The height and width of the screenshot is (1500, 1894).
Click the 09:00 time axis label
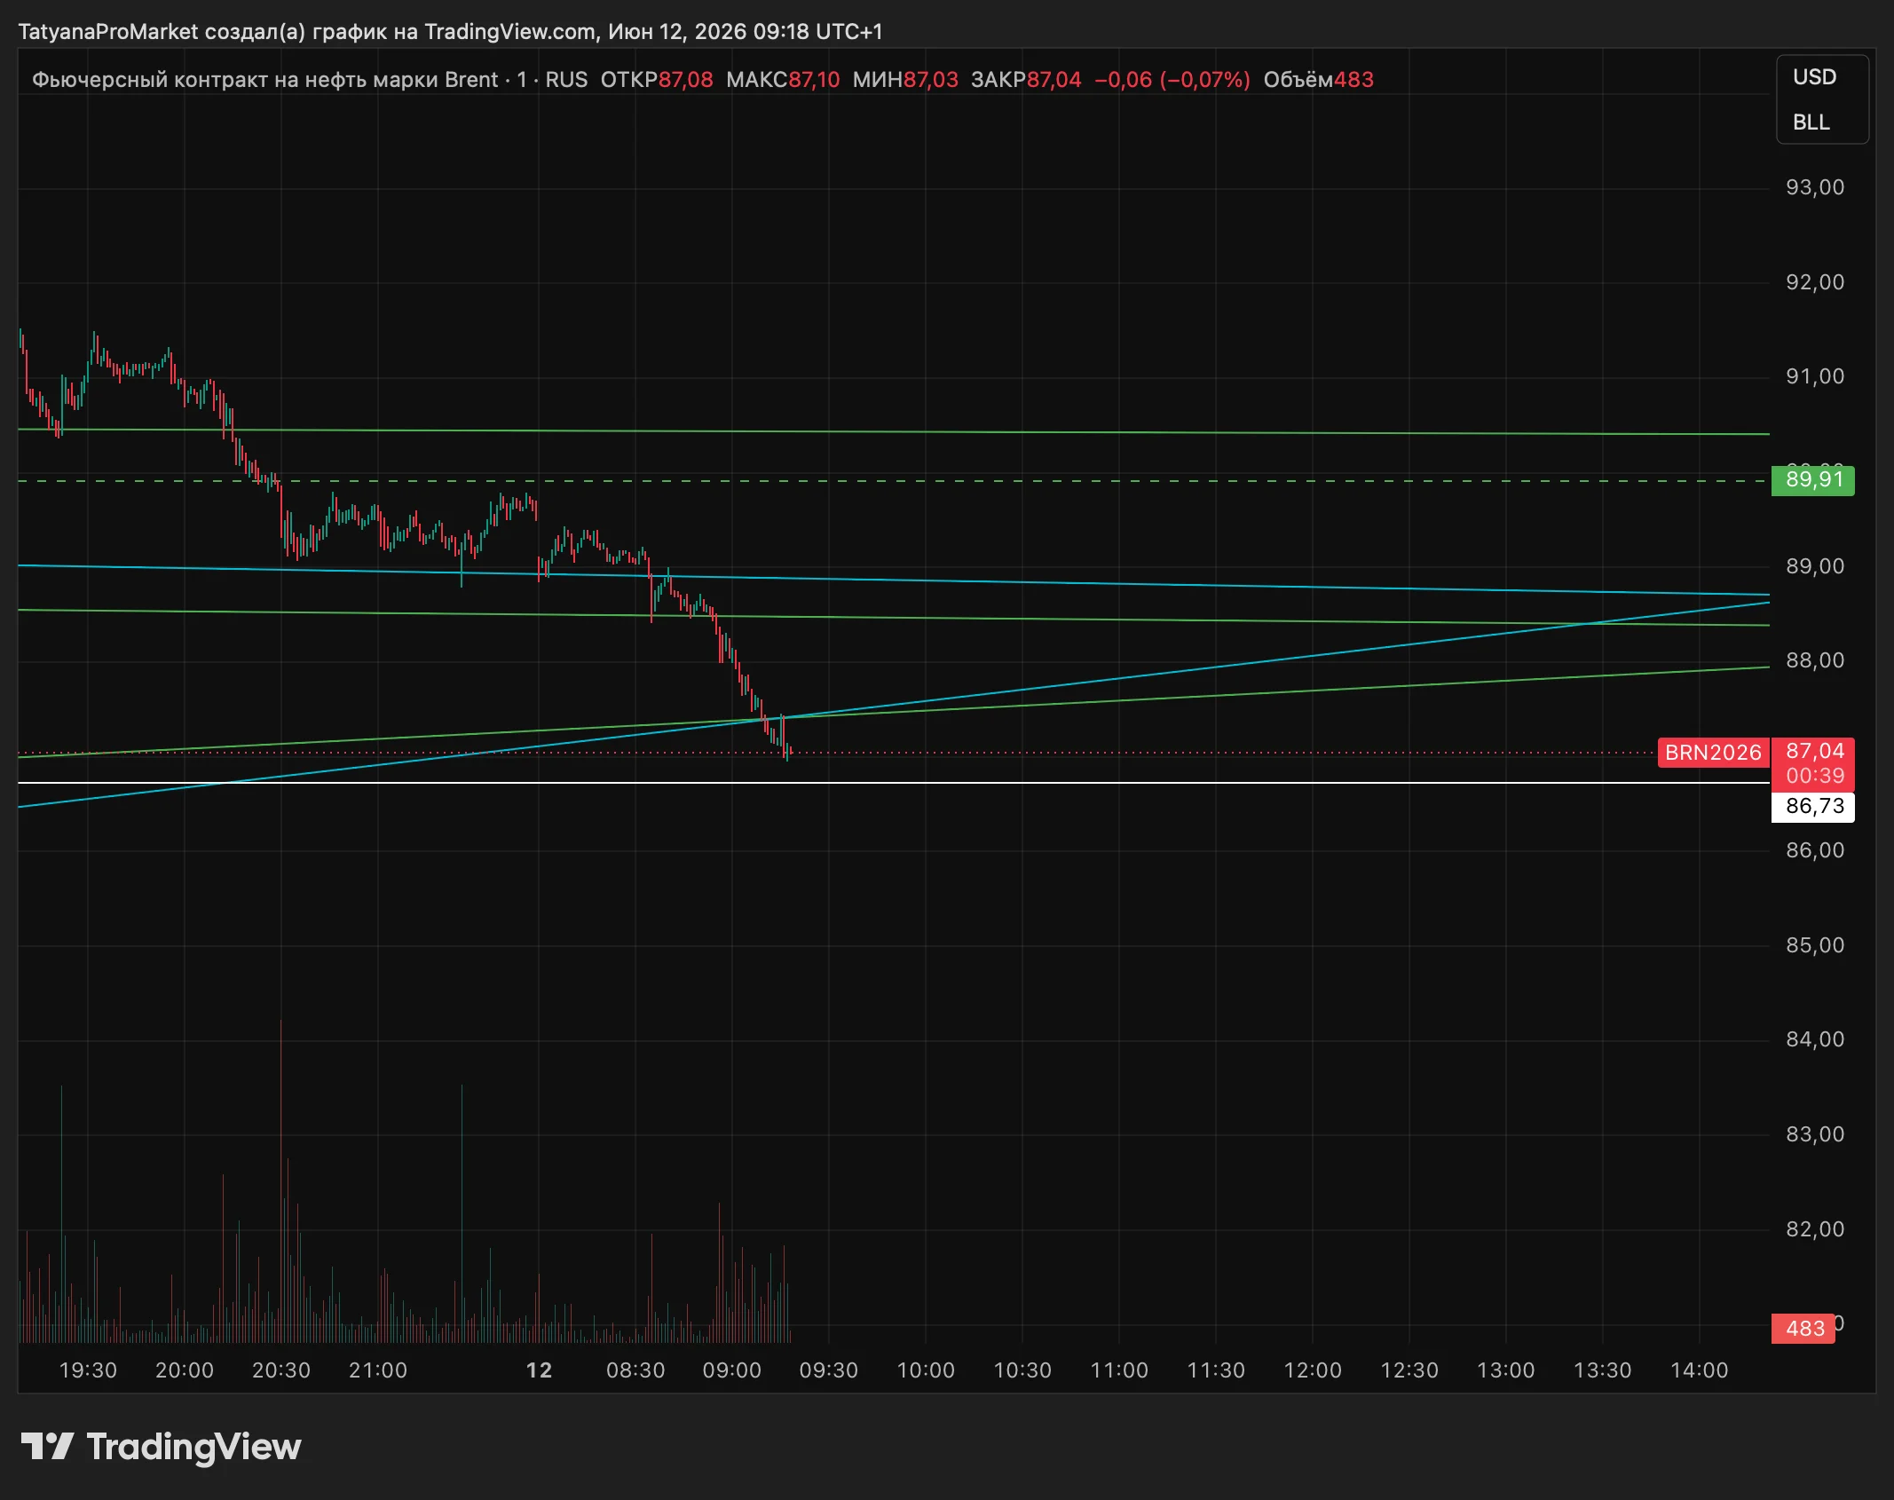pos(732,1370)
